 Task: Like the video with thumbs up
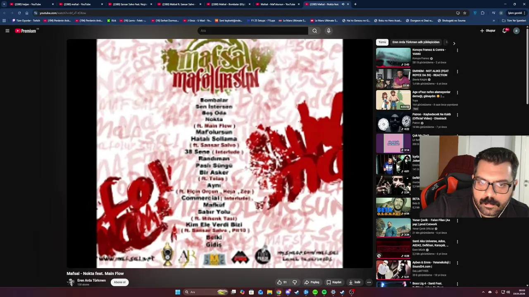(x=282, y=282)
